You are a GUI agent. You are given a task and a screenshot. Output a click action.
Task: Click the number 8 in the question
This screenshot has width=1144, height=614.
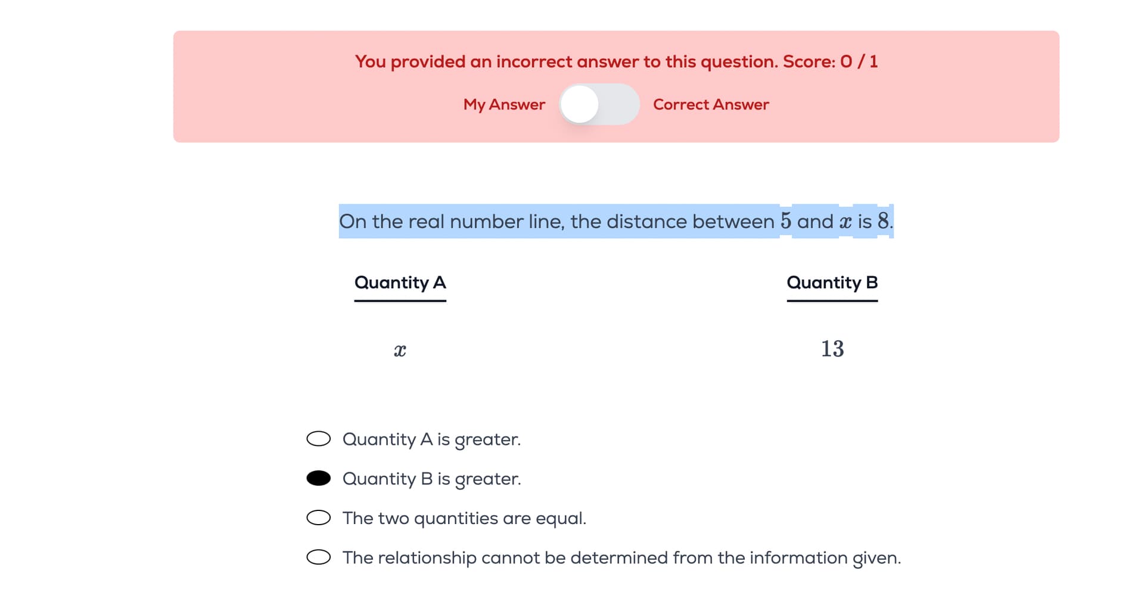coord(883,221)
